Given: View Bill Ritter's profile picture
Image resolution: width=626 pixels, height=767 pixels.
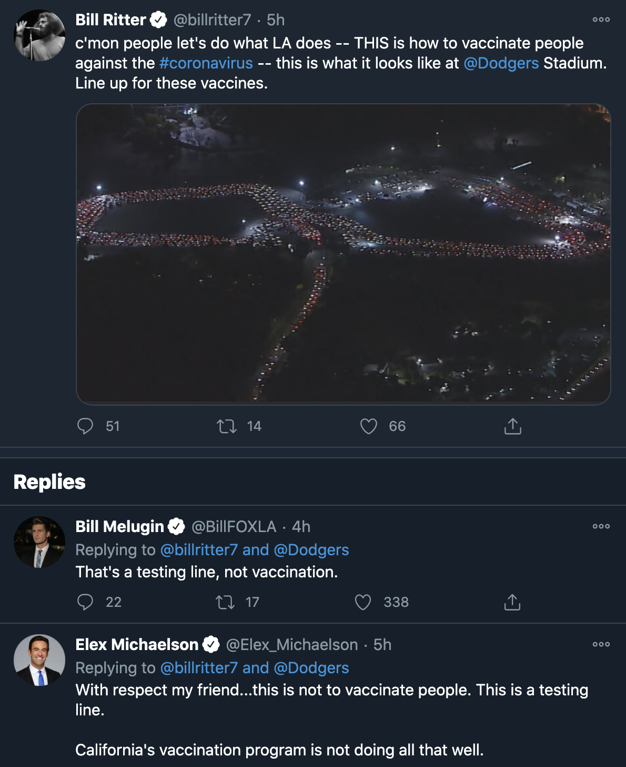Looking at the screenshot, I should click(39, 35).
